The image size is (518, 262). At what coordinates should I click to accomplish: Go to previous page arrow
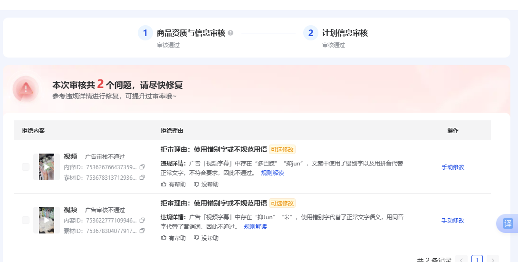tap(461, 259)
